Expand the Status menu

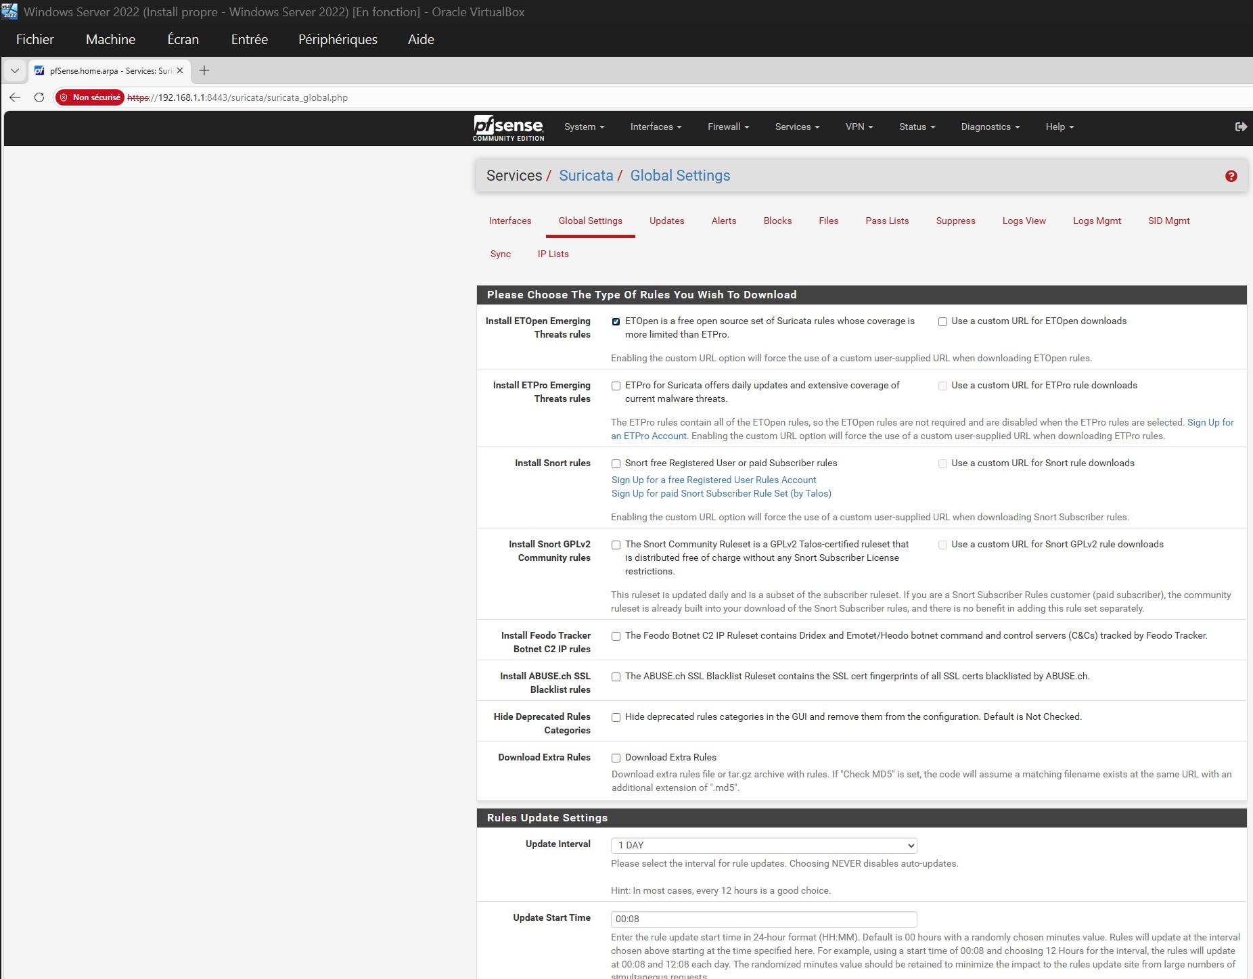(x=917, y=127)
